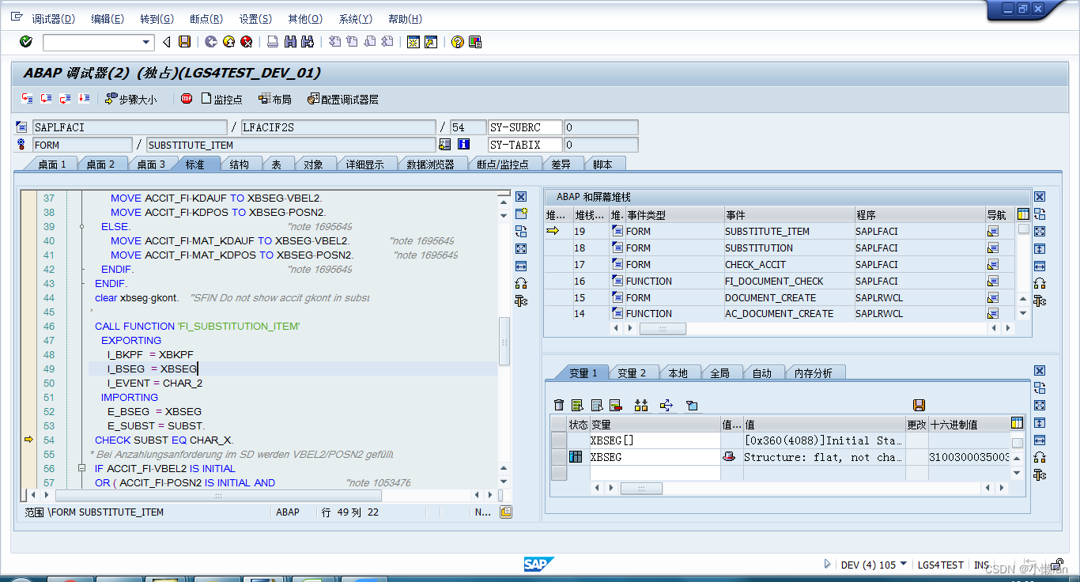
Task: Click the stack table column configuration icon
Action: 1023,214
